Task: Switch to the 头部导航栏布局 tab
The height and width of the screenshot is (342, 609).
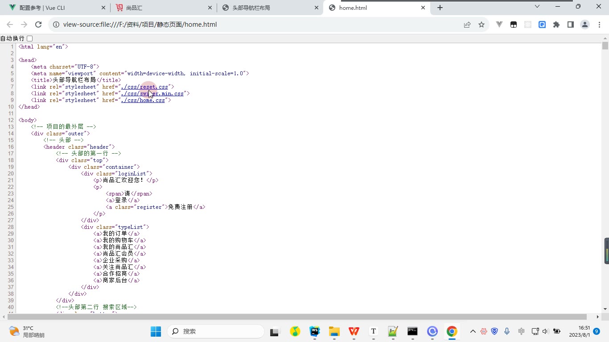Action: point(271,8)
